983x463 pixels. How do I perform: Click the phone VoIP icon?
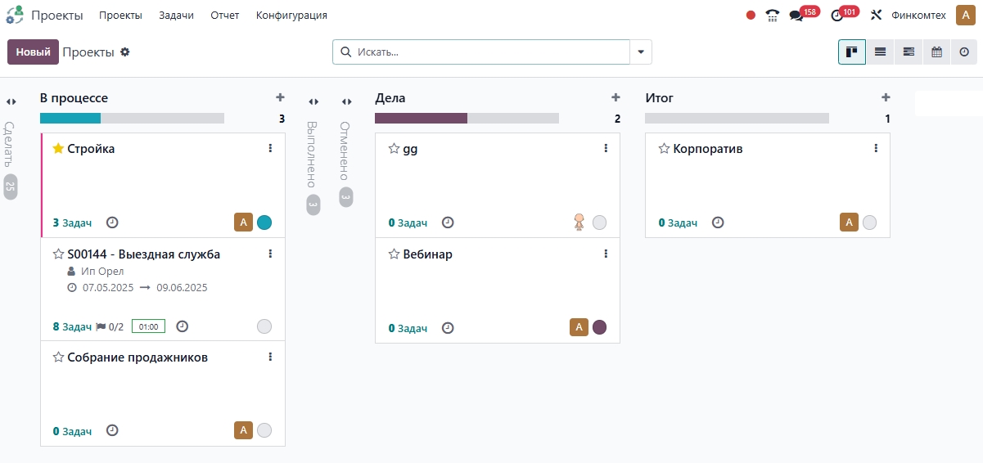772,16
